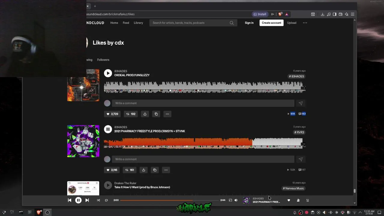Open a new browser tab
The image size is (384, 216).
point(95,6)
